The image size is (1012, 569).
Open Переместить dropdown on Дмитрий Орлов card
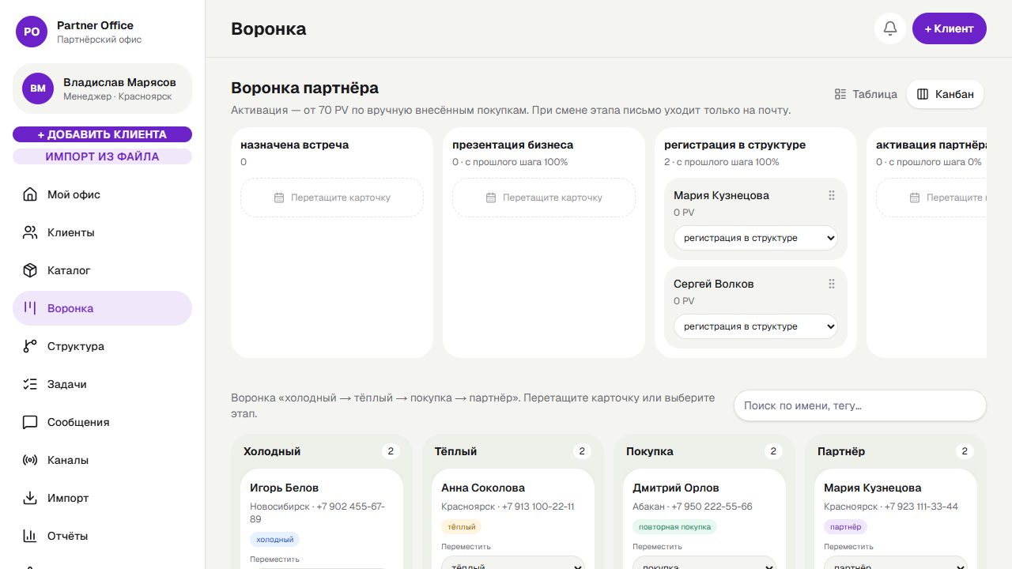coord(704,563)
